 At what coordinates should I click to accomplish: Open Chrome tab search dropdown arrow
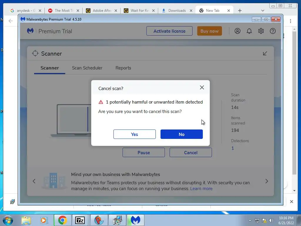(263, 11)
